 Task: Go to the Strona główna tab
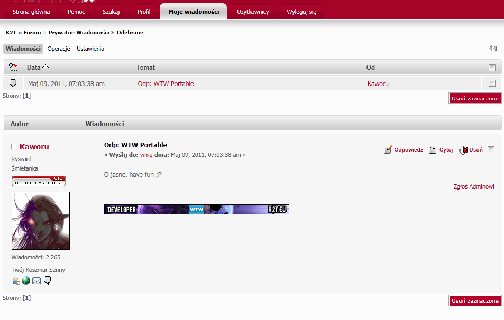(x=31, y=11)
